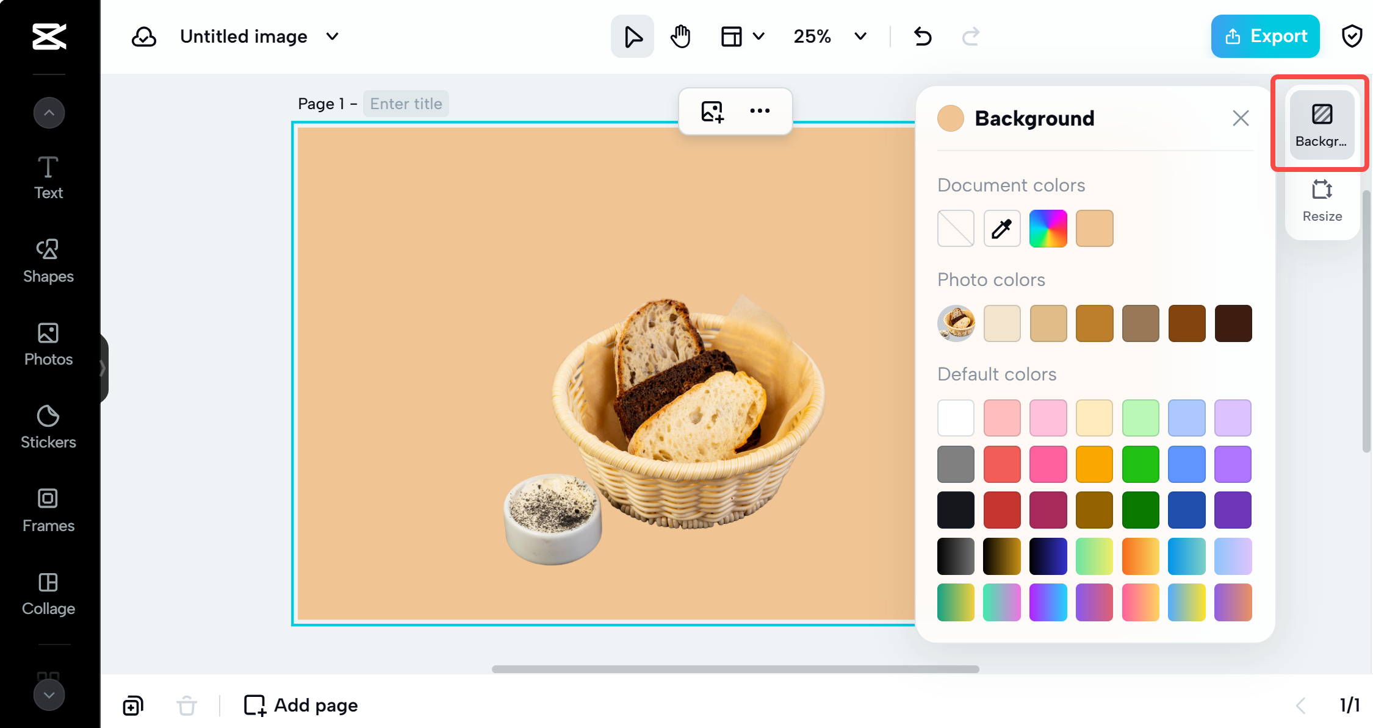
Task: Click the Export button
Action: coord(1267,37)
